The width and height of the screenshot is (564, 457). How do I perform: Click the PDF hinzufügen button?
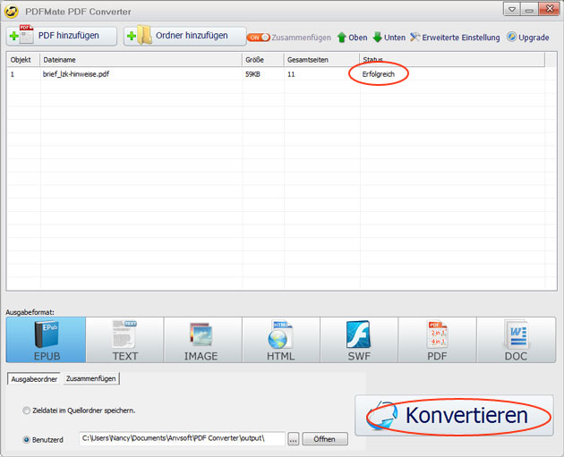pyautogui.click(x=62, y=36)
